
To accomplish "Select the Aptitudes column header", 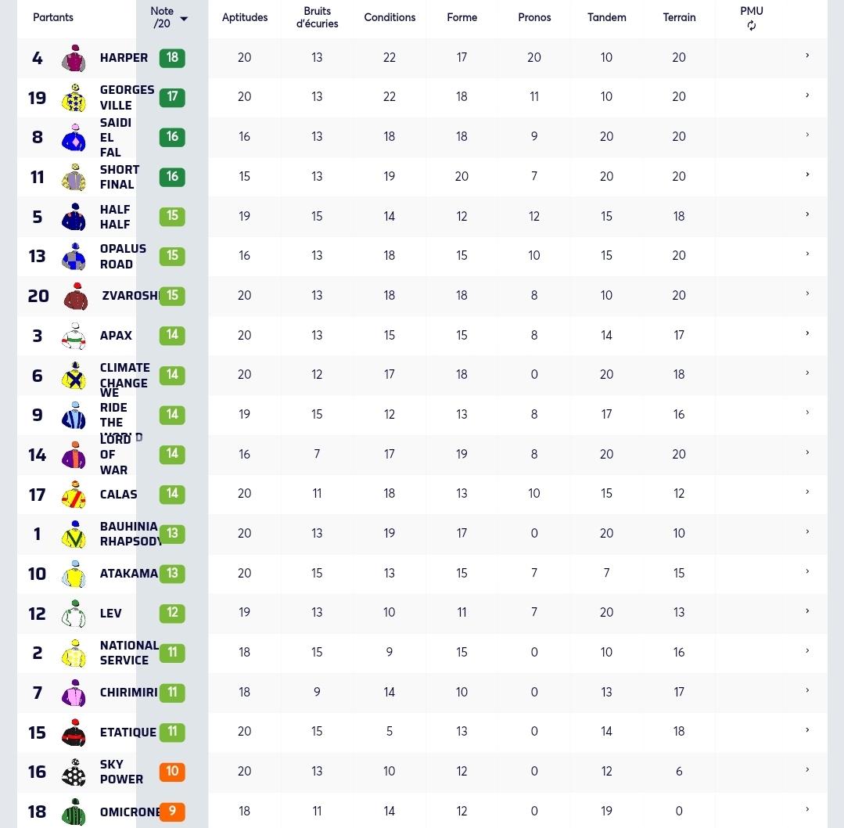I will tap(244, 17).
